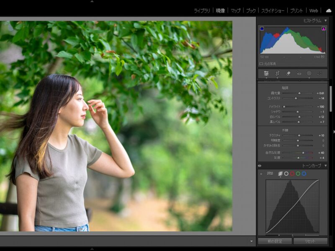The height and width of the screenshot is (251, 335).
Task: Toggle highlight clipping indicator in histogram
Action: 323,29
